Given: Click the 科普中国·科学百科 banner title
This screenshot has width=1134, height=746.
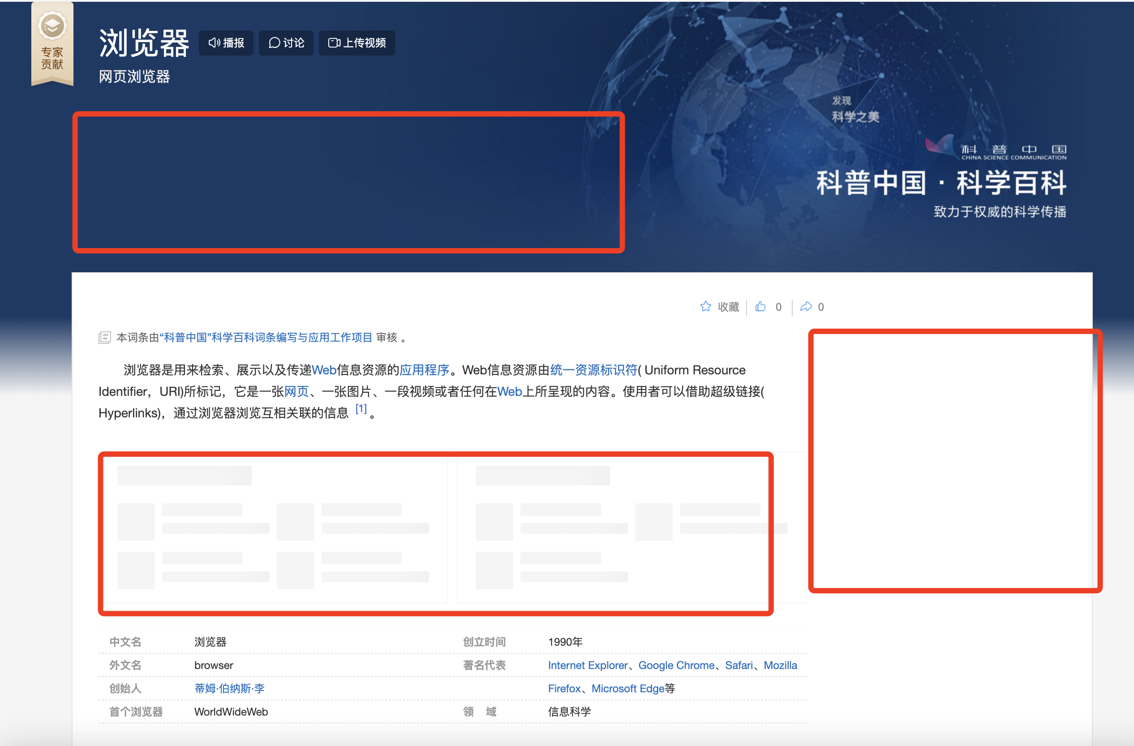Looking at the screenshot, I should coord(941,182).
